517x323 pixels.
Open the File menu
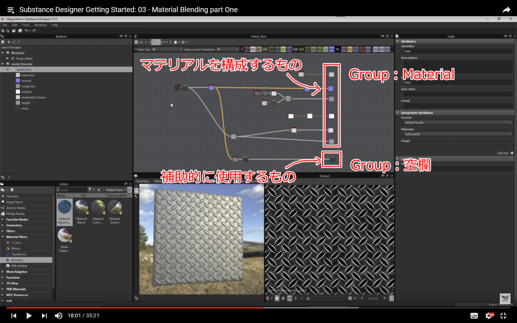pyautogui.click(x=5, y=25)
